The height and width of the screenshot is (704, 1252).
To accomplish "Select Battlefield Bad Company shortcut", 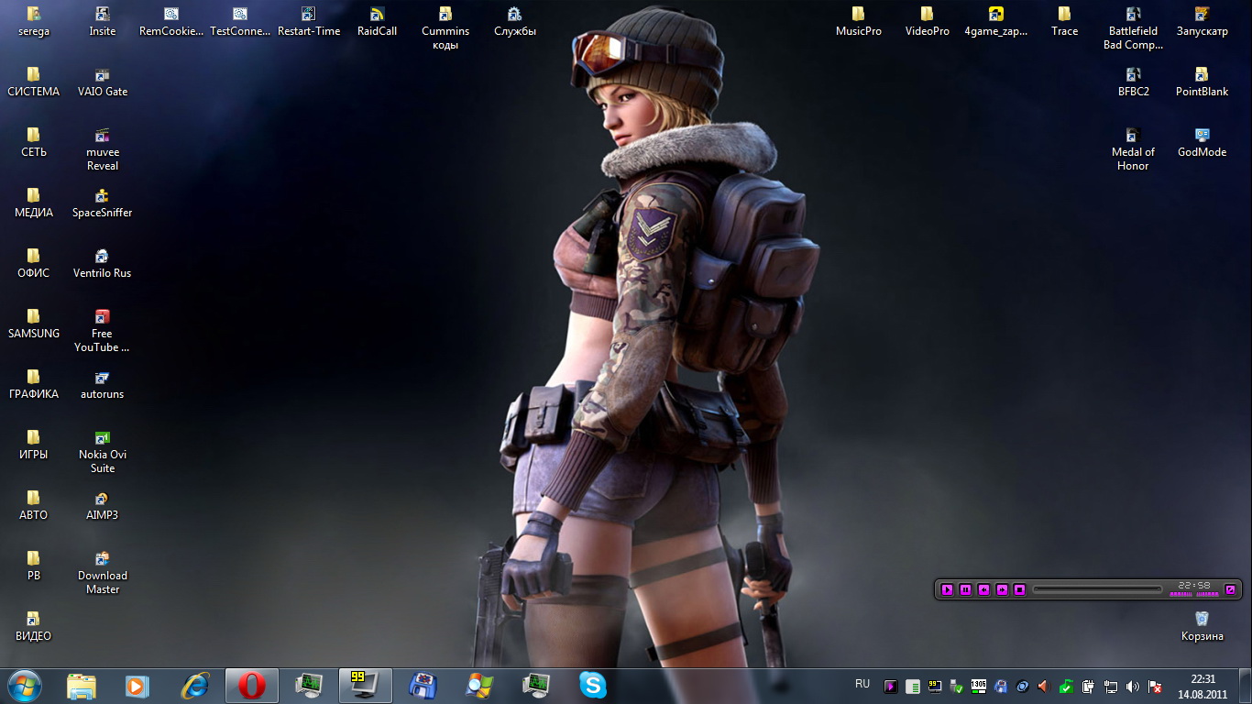I will point(1134,28).
